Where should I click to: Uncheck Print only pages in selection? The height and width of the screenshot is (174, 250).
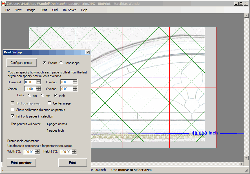pos(12,116)
